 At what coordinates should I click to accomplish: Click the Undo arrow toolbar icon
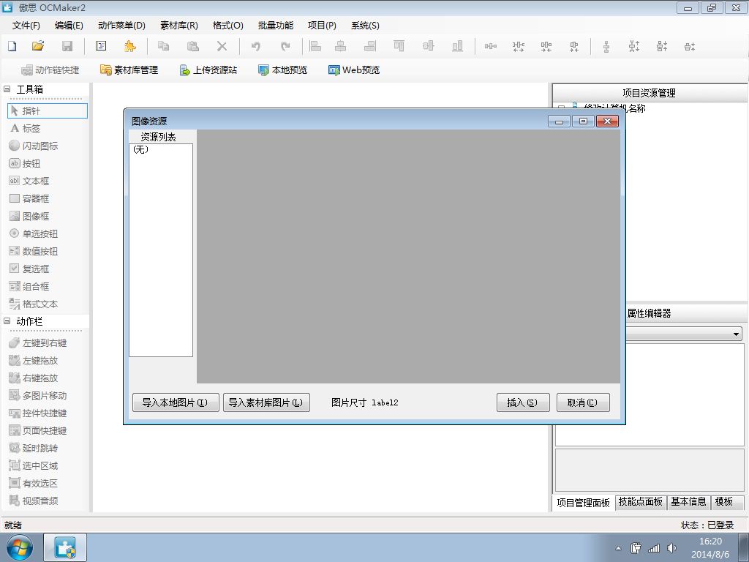(x=256, y=46)
